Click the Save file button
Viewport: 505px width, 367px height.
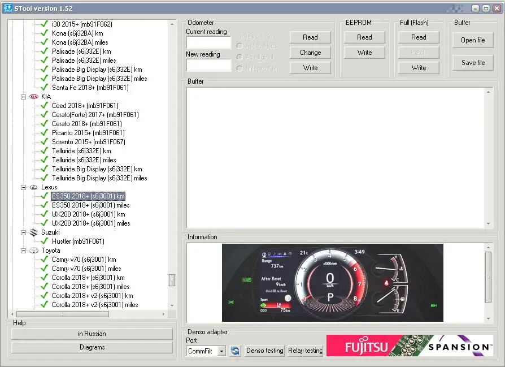(x=473, y=63)
